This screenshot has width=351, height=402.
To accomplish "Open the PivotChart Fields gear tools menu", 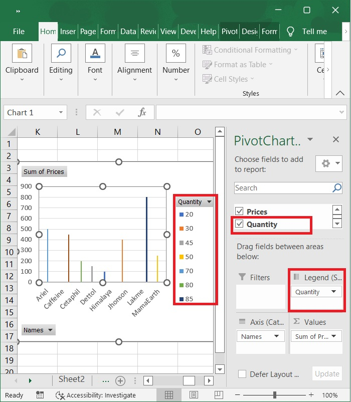I will [x=328, y=163].
